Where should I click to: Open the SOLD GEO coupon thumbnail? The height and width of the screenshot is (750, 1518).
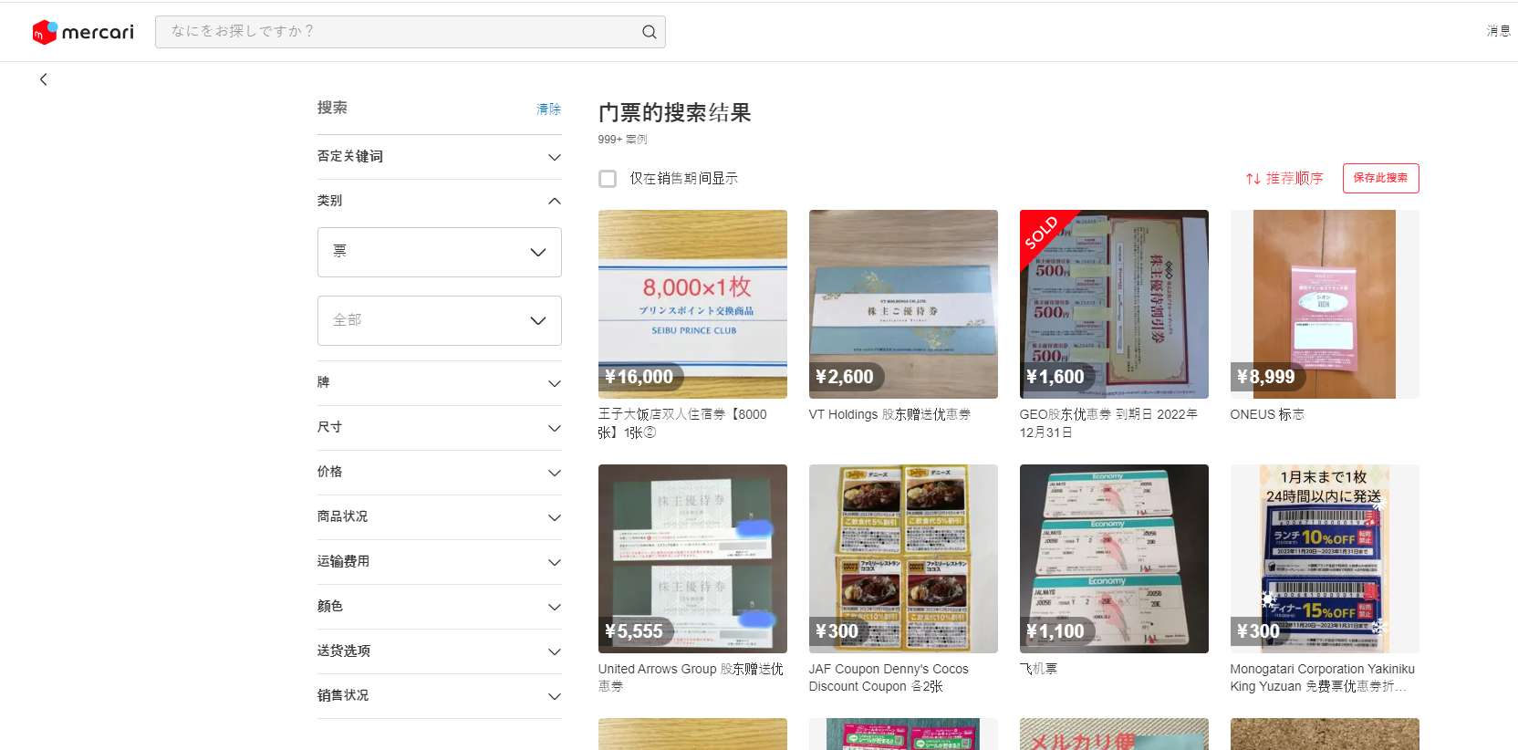pos(1113,304)
